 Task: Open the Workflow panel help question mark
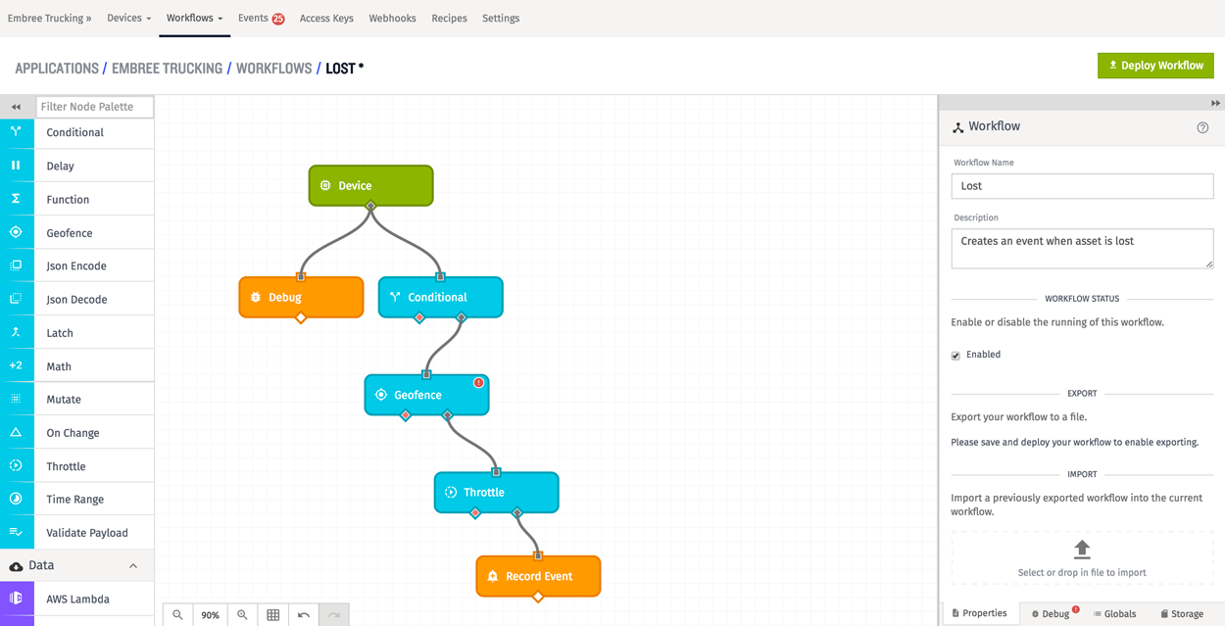coord(1203,126)
